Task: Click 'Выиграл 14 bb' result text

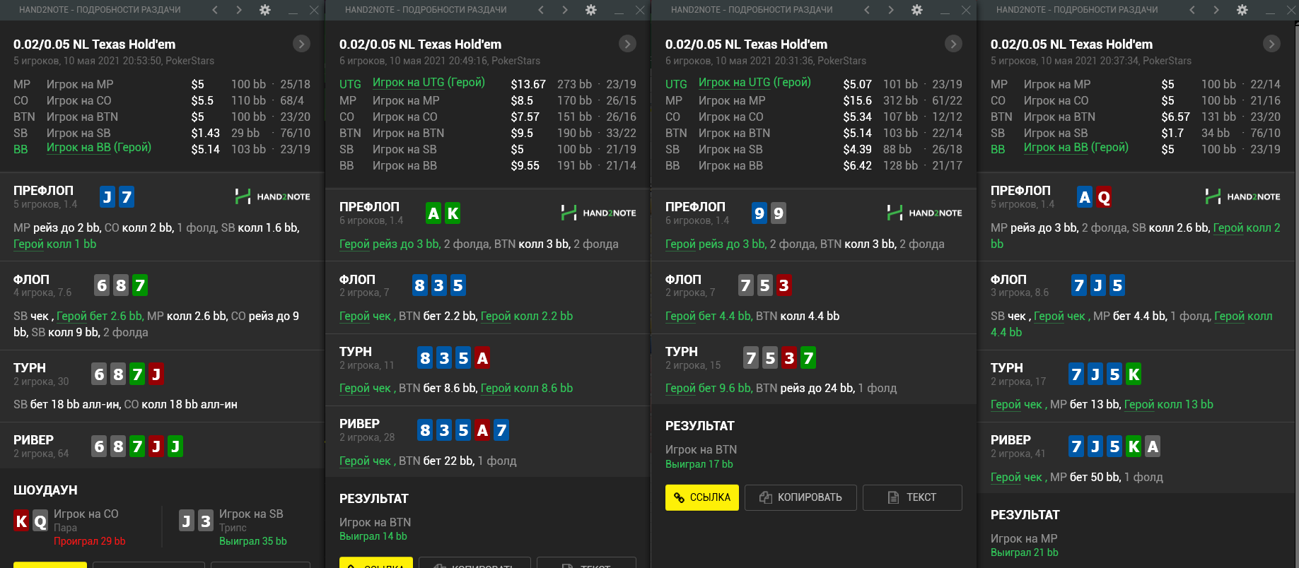Action: (373, 536)
